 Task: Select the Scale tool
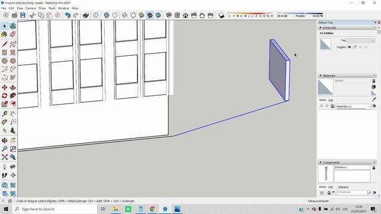point(5,104)
